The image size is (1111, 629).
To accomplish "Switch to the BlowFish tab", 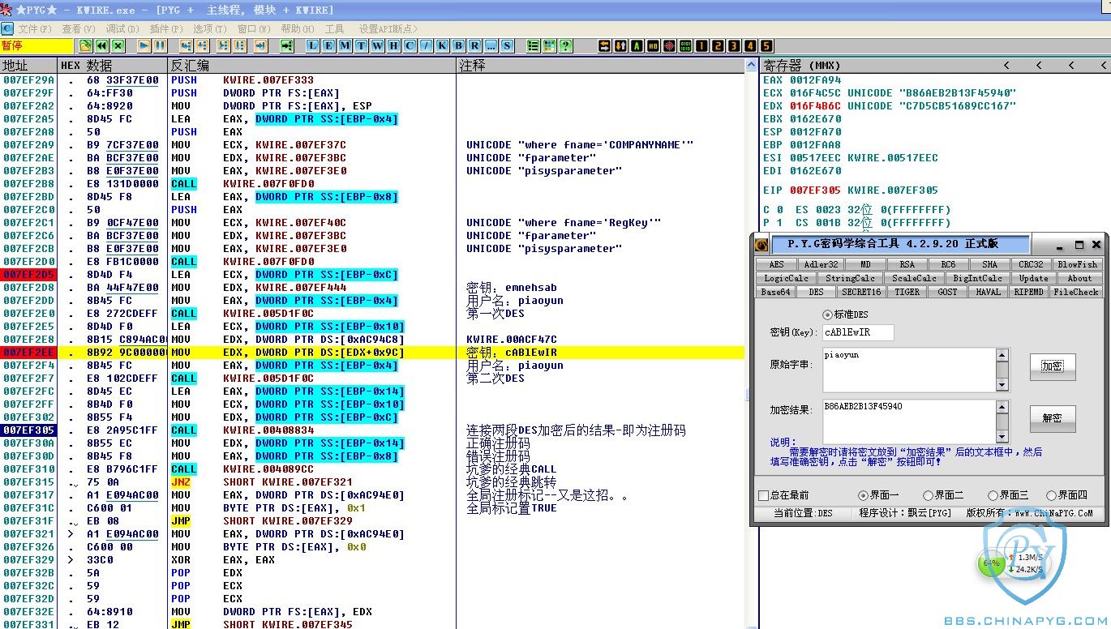I will click(1078, 264).
